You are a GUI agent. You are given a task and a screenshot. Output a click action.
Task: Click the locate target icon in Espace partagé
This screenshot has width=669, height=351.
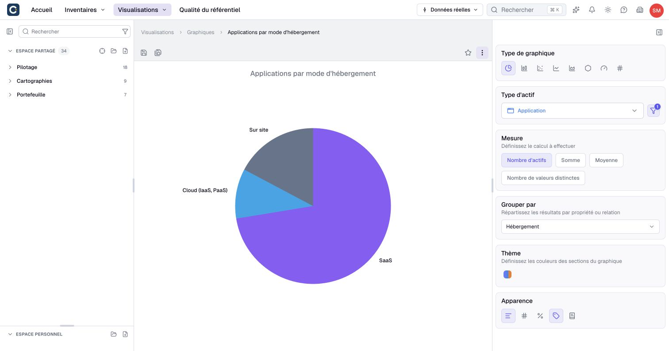102,51
